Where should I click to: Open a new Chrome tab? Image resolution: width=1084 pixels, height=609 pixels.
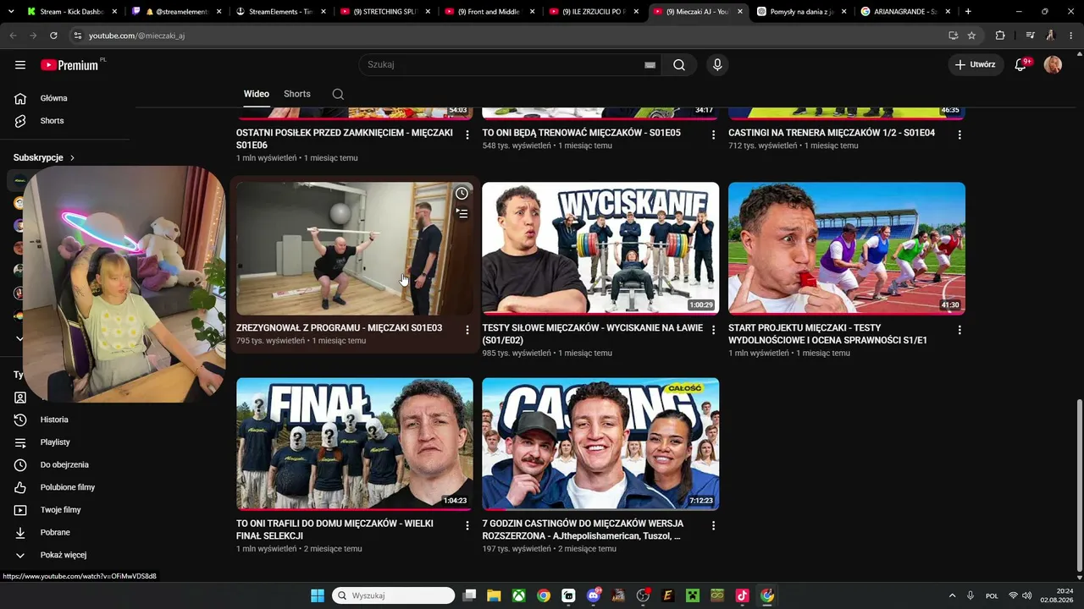coord(968,12)
